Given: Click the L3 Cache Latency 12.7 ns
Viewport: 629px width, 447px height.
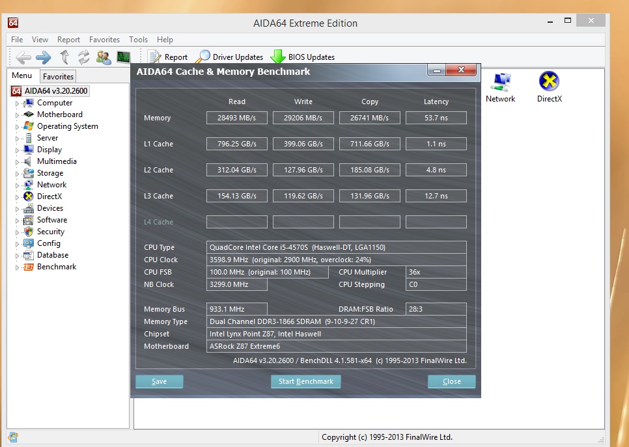Looking at the screenshot, I should tap(436, 196).
